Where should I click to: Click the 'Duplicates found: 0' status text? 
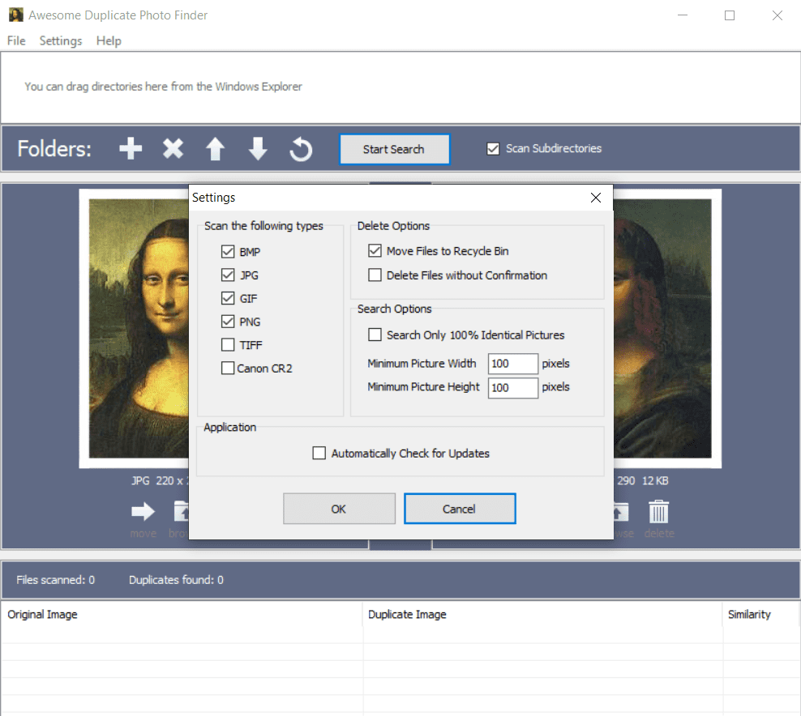(176, 580)
